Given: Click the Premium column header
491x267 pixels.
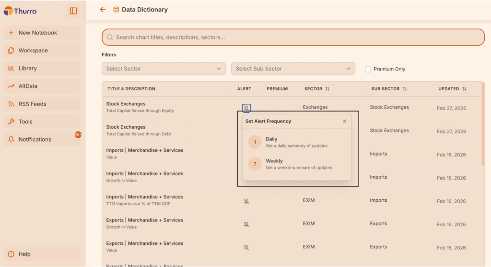Looking at the screenshot, I should 277,89.
